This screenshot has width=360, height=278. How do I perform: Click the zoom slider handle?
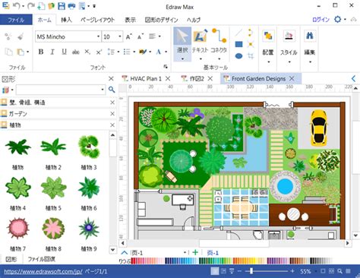point(251,271)
